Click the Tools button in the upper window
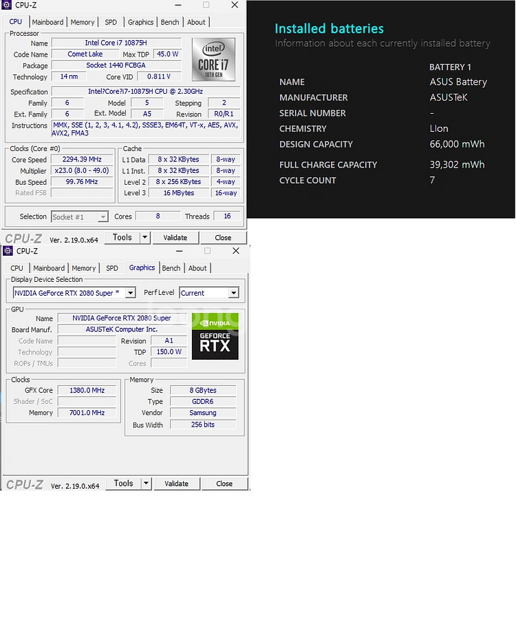 [122, 237]
